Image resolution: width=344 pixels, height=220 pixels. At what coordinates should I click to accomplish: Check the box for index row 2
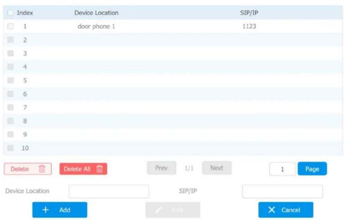(x=11, y=40)
